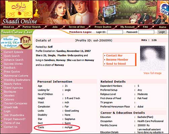Open Terms of Use in sidebar

coord(12,123)
